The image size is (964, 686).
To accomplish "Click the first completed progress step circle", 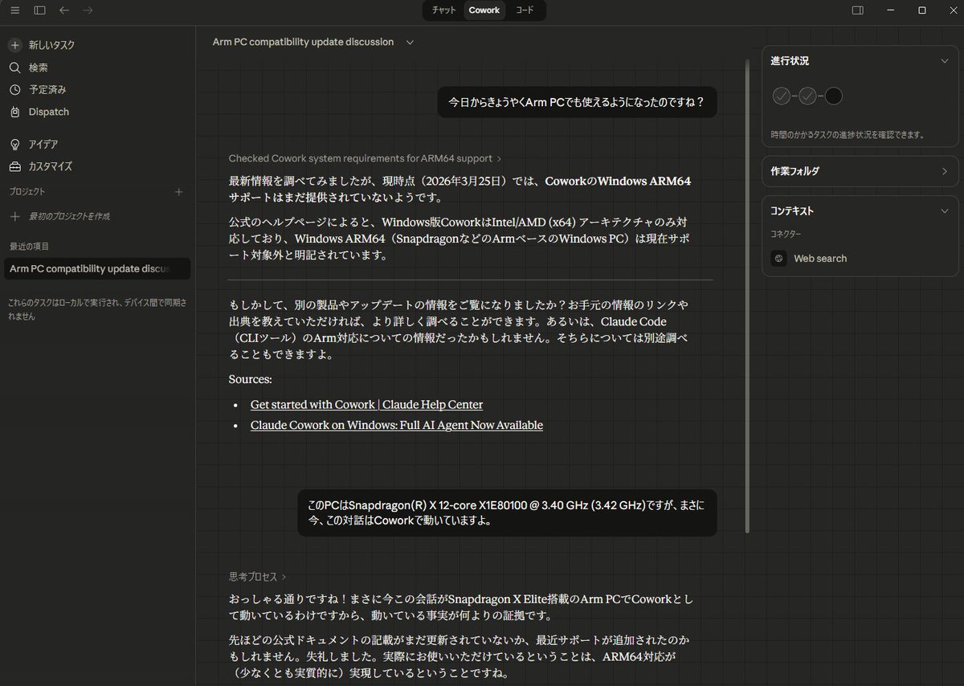I will pyautogui.click(x=782, y=96).
